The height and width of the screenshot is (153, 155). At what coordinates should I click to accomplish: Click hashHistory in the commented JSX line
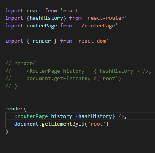point(117,71)
